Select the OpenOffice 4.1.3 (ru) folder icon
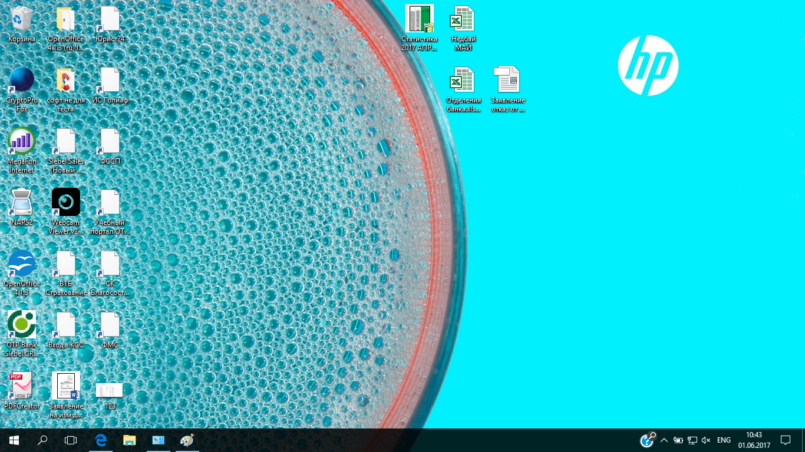 pos(66,19)
